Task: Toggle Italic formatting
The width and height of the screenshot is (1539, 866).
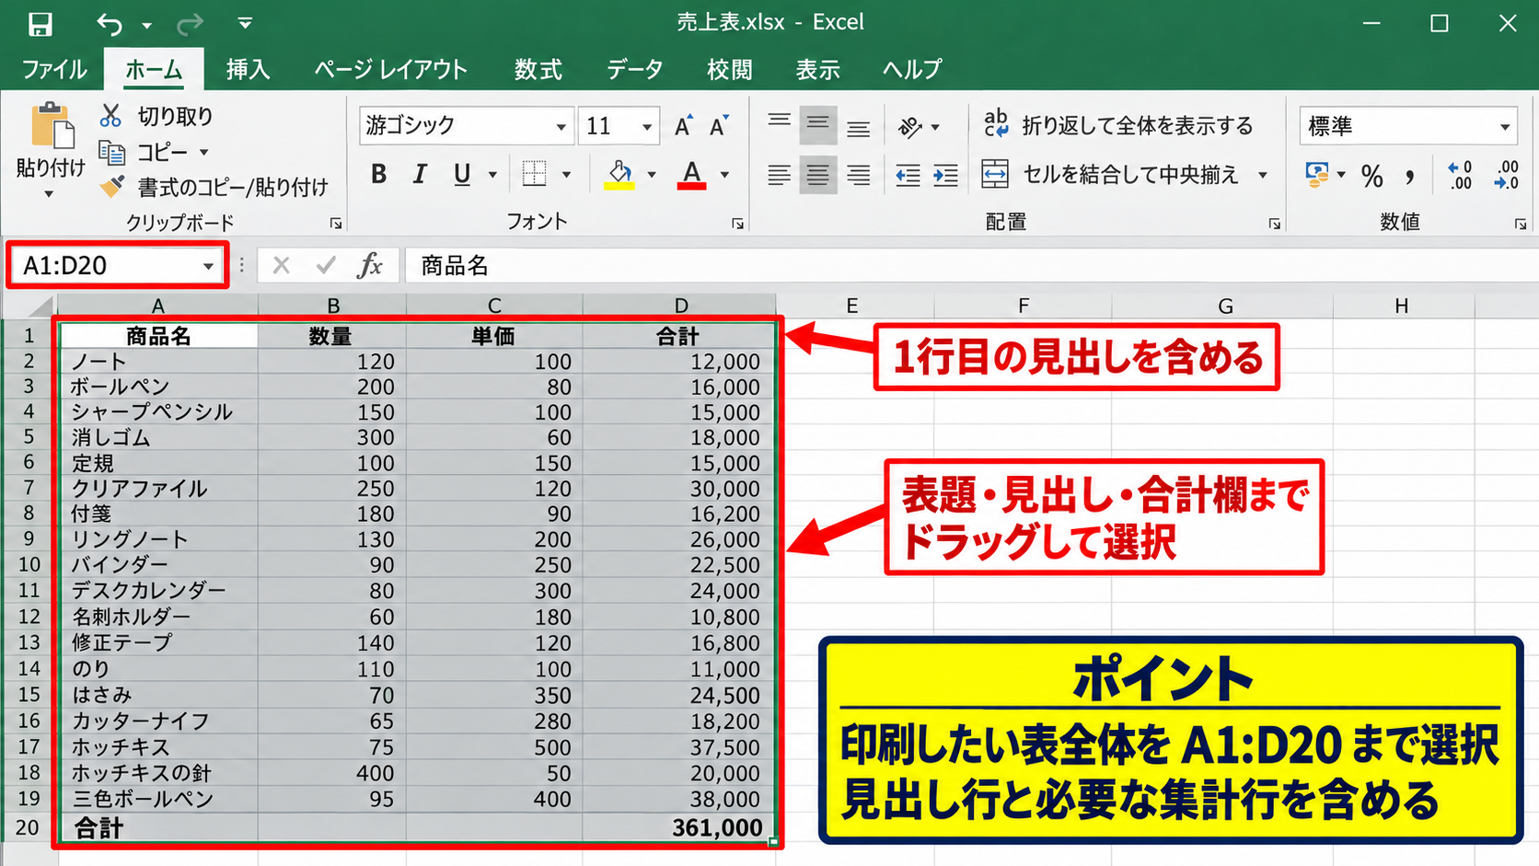Action: click(x=420, y=174)
